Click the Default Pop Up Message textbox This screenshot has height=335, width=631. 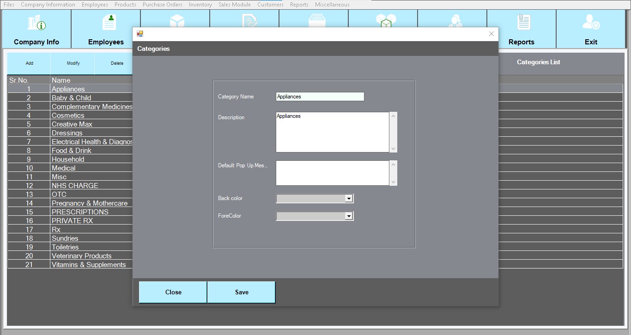pos(332,173)
